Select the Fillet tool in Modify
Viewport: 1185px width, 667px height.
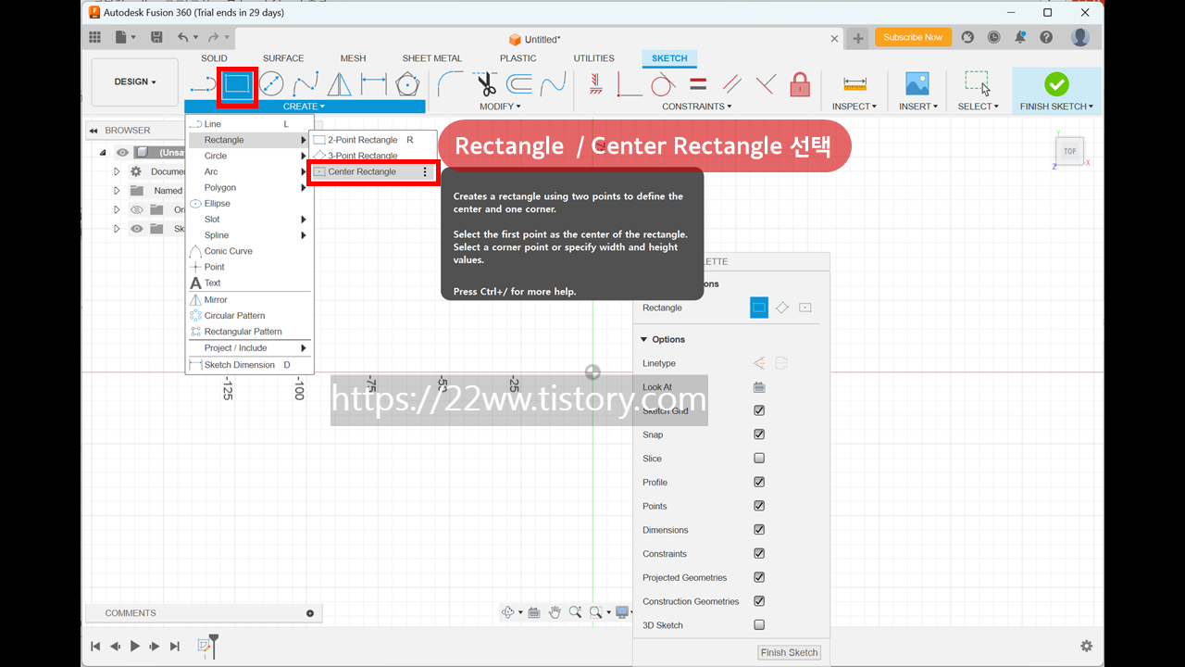click(x=451, y=84)
